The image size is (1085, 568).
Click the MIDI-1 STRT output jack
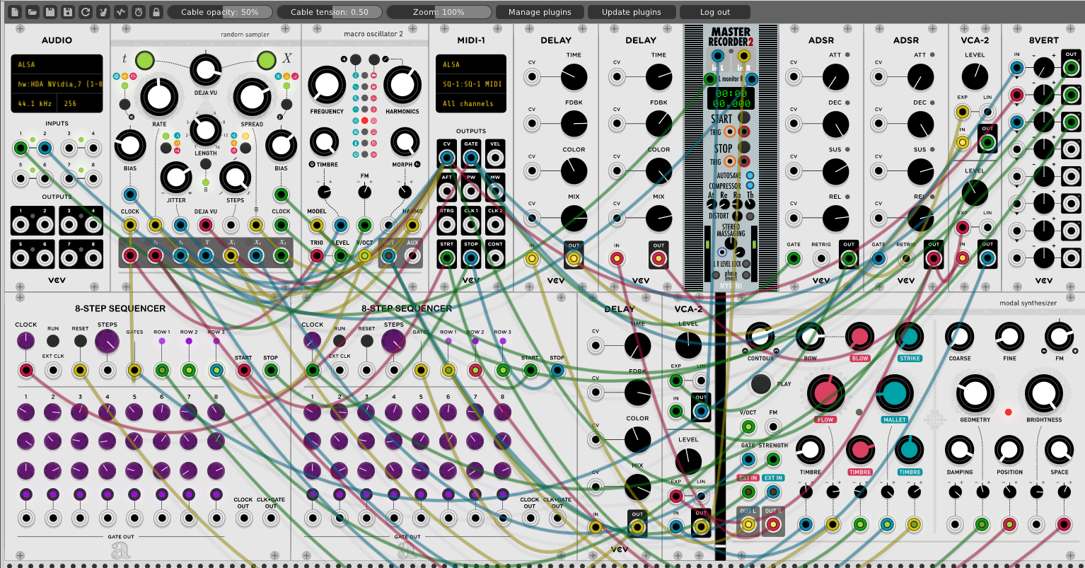(x=446, y=258)
